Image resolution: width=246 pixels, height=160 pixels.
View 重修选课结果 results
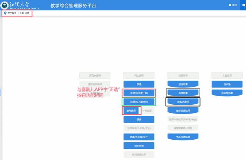pos(183,111)
